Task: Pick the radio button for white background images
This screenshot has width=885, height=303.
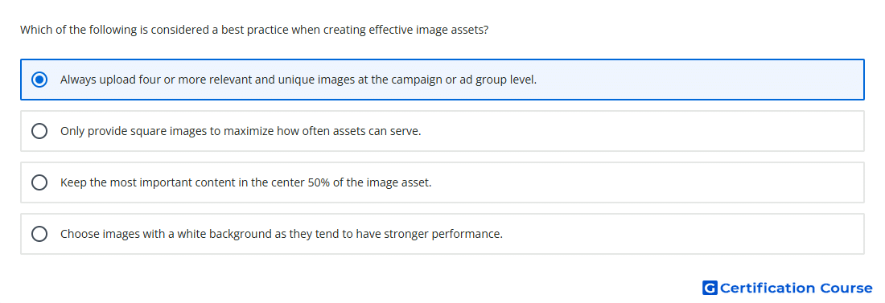Action: pos(39,234)
